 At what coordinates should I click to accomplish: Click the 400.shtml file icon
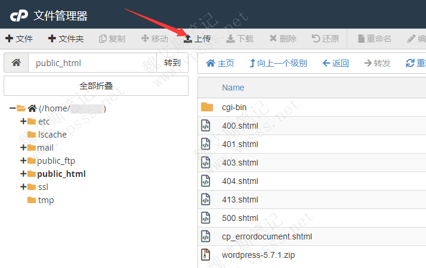click(x=206, y=126)
